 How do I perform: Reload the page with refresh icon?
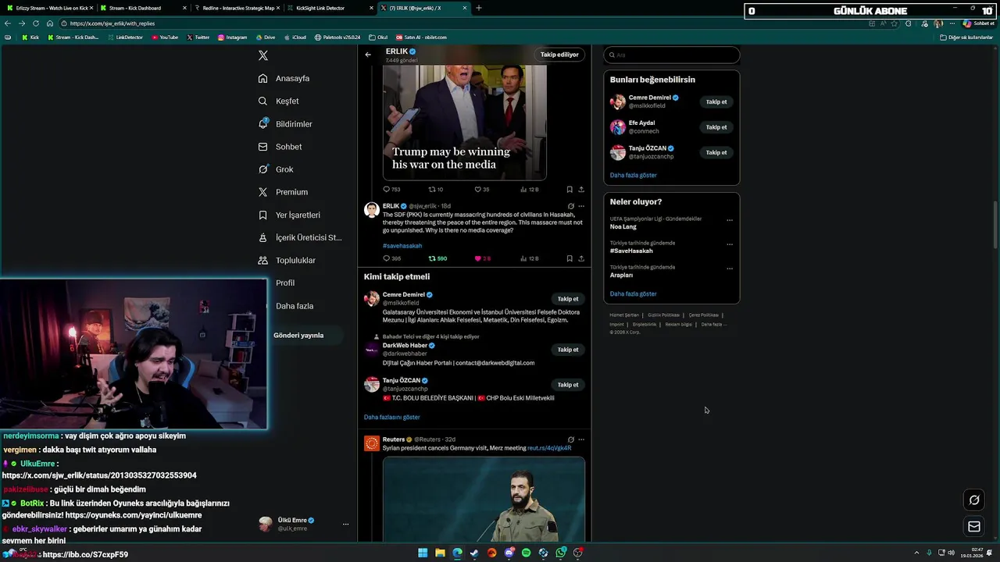[35, 23]
